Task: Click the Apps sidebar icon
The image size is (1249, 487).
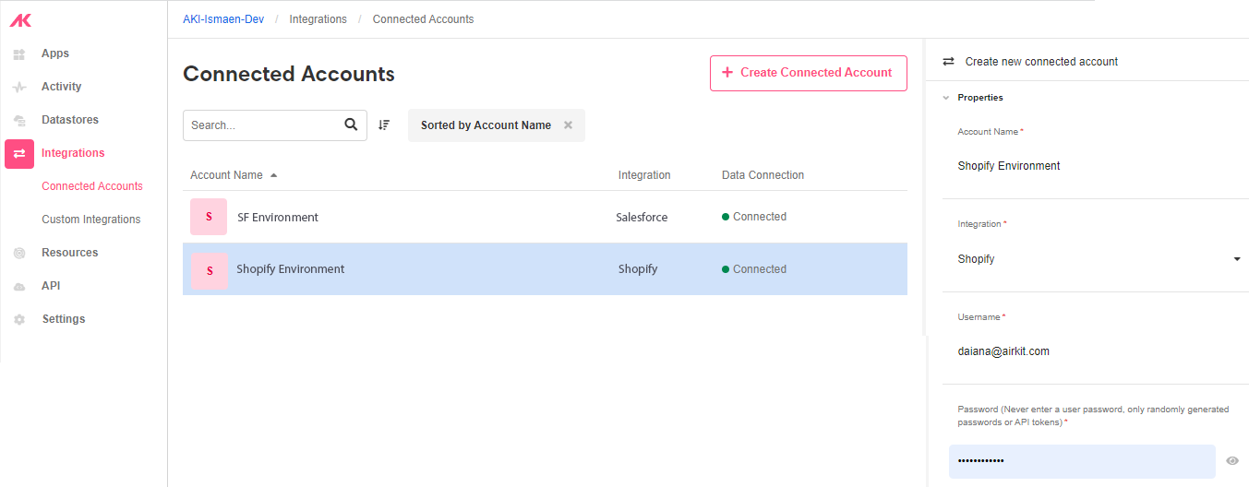Action: (x=19, y=54)
